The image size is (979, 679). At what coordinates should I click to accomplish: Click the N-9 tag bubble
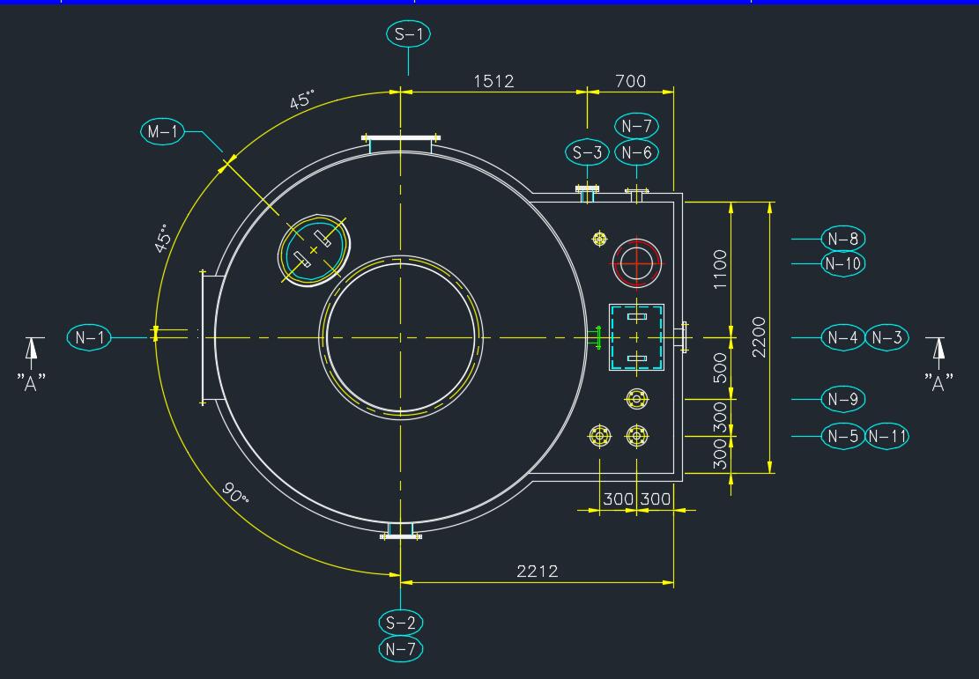[842, 399]
